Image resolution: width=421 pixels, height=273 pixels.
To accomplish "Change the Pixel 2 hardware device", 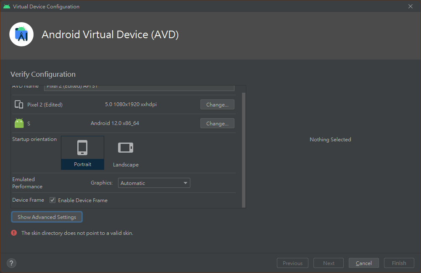I will click(217, 104).
